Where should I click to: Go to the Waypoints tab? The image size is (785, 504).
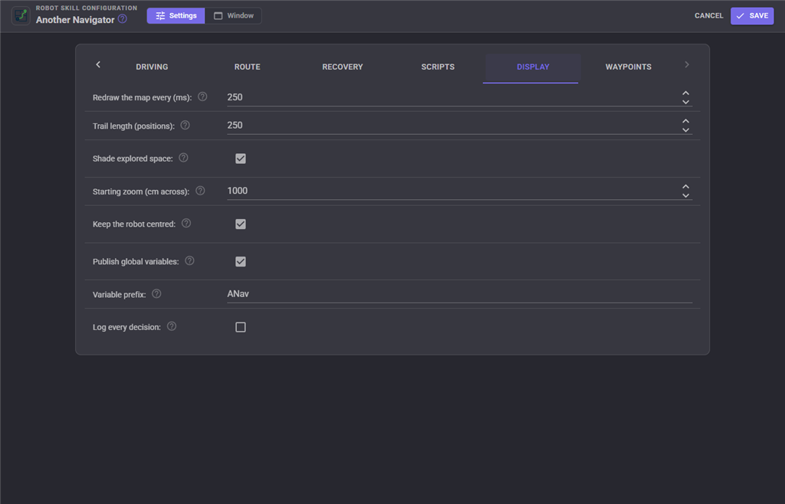(629, 67)
